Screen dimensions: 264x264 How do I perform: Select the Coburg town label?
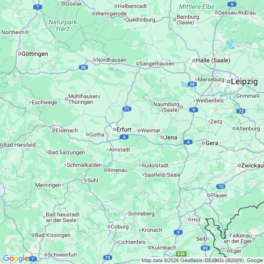point(120,227)
